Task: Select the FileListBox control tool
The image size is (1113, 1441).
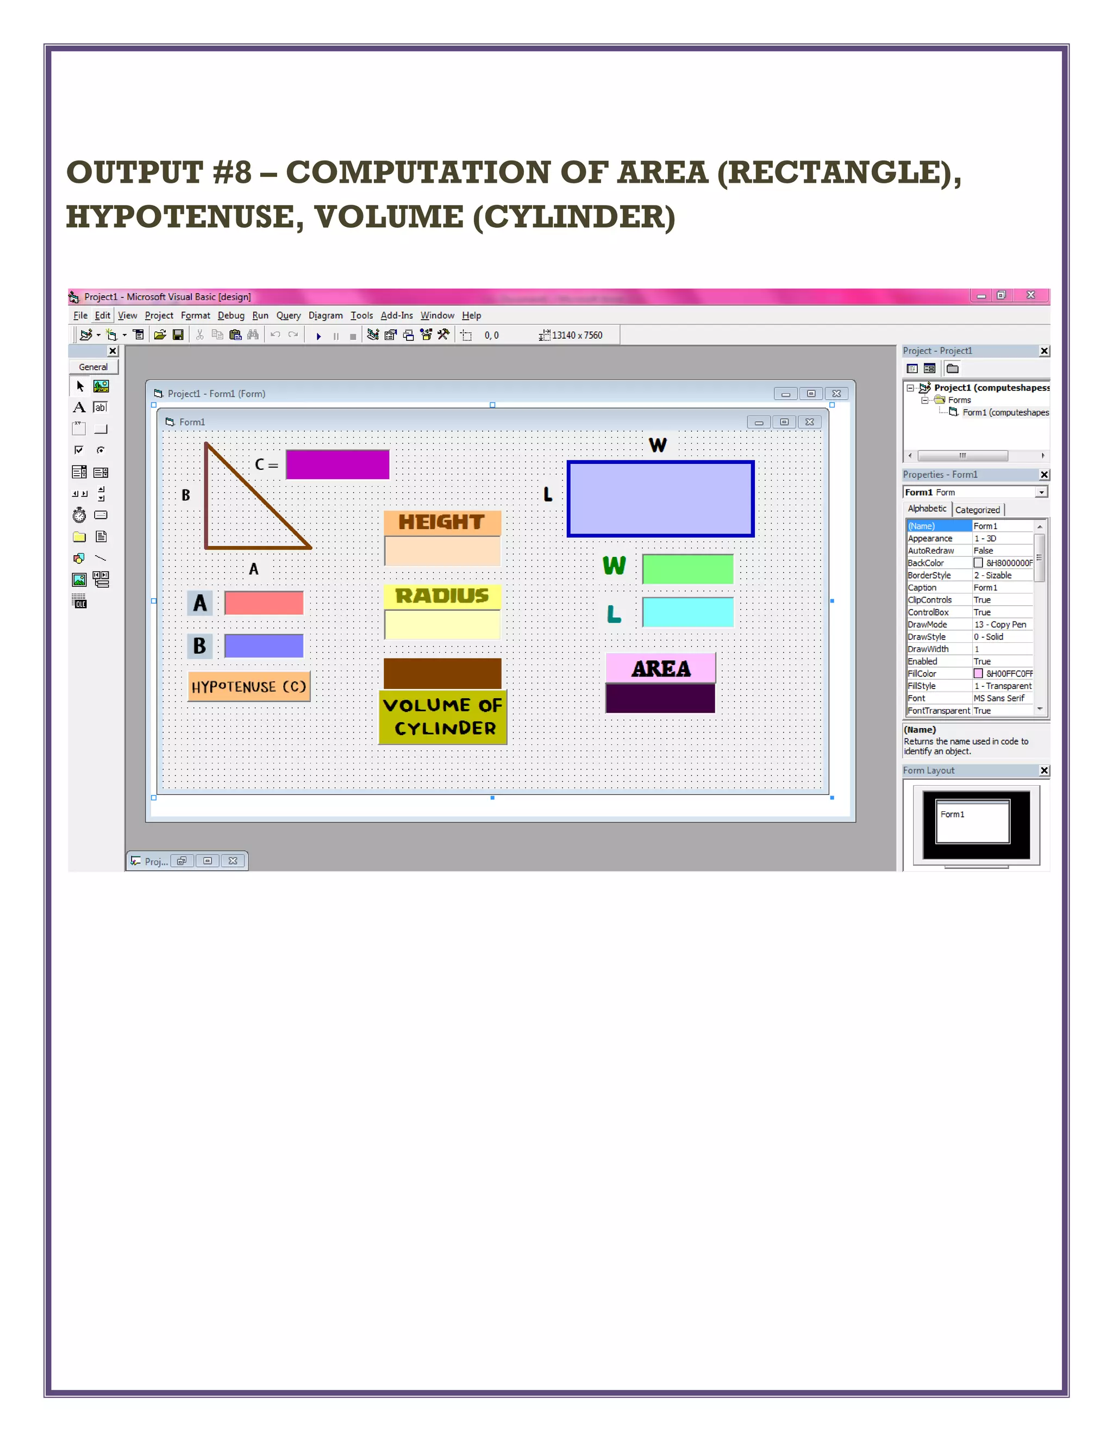Action: click(x=101, y=536)
